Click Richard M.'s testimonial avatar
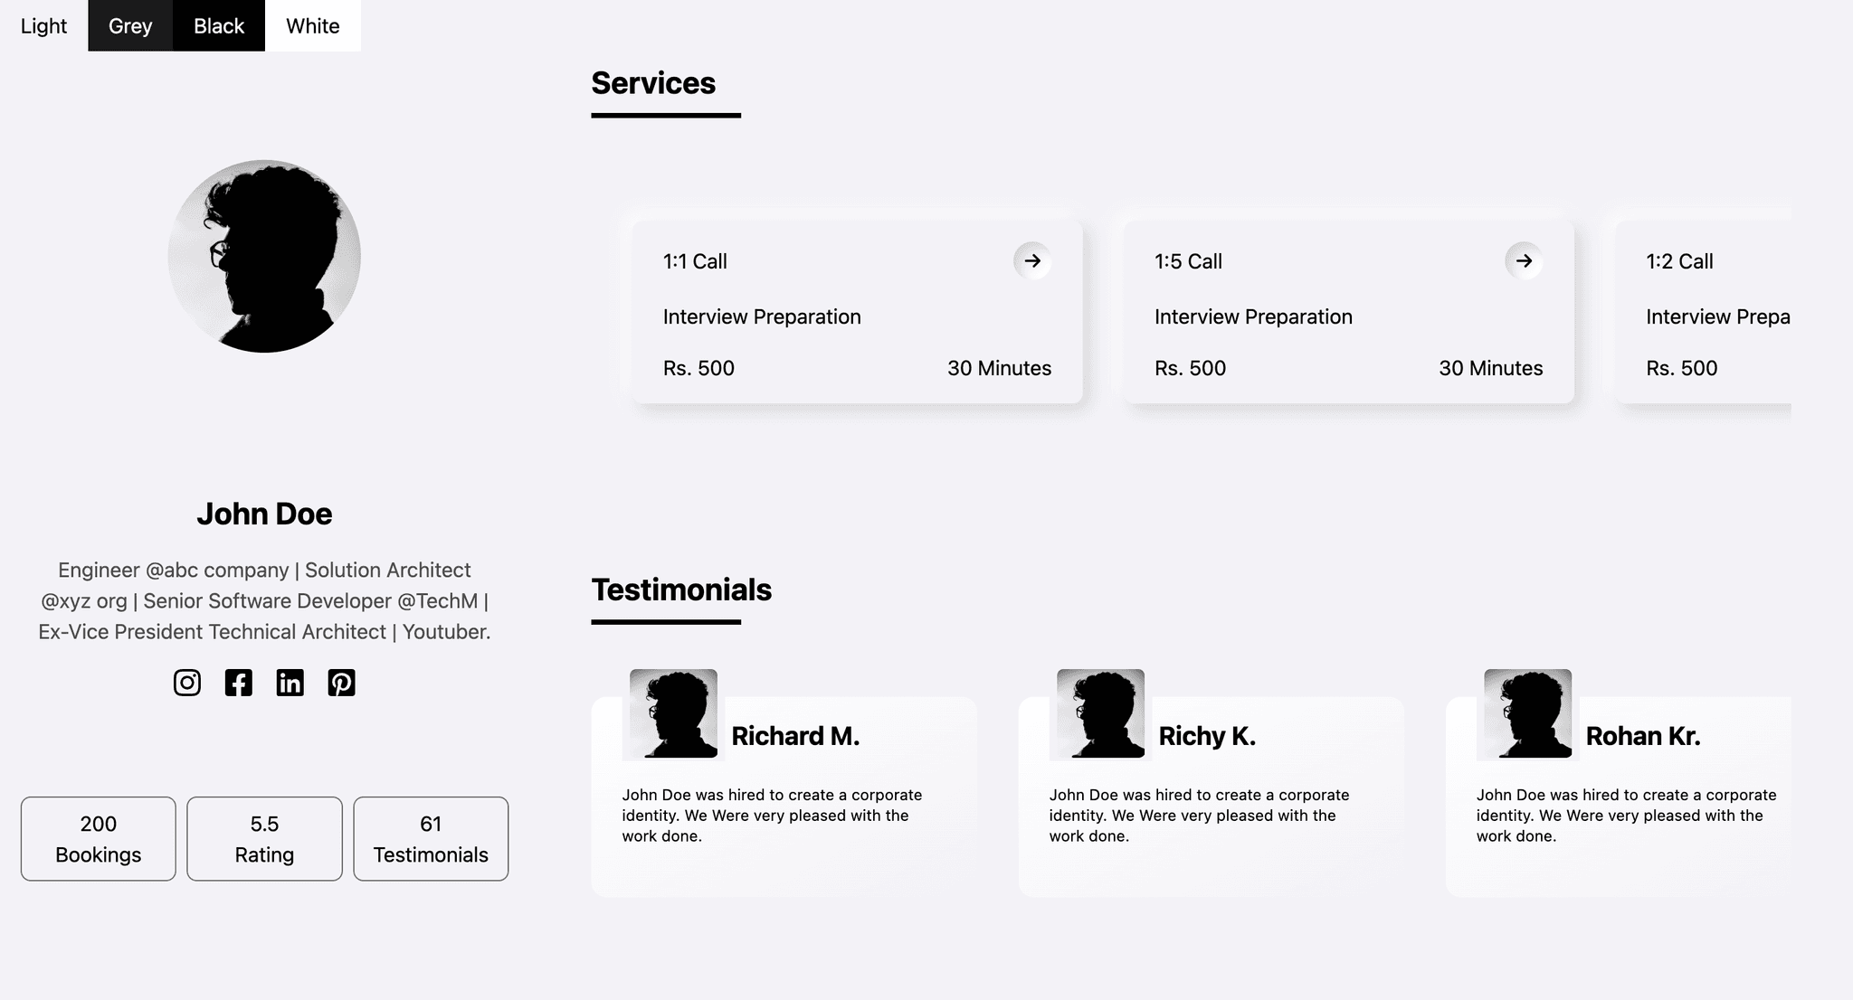The height and width of the screenshot is (1000, 1853). [673, 713]
